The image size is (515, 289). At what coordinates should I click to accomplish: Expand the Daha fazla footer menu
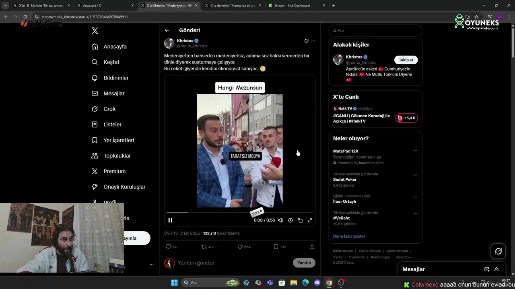tap(404, 257)
